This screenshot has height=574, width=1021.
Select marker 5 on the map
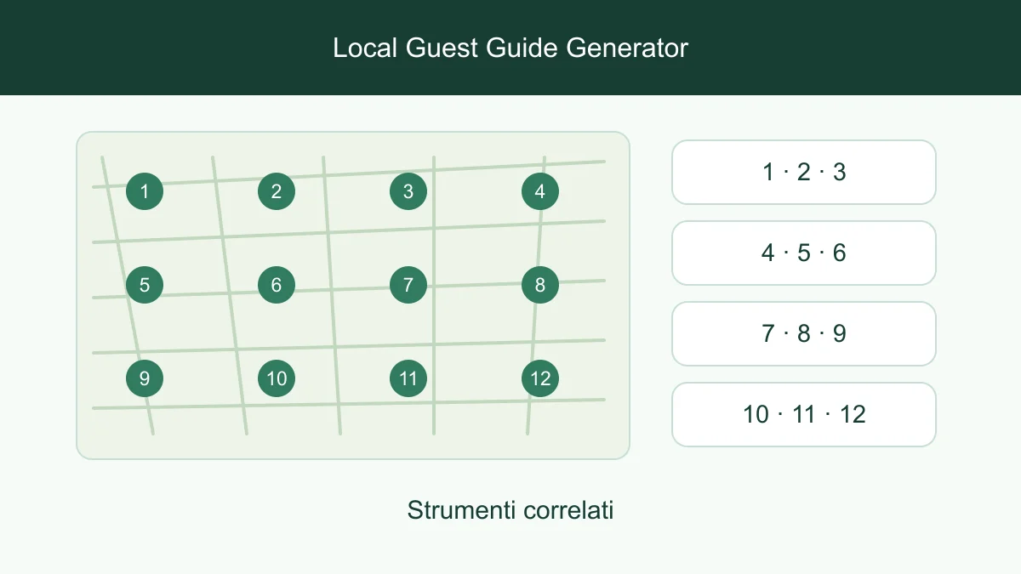tap(145, 285)
